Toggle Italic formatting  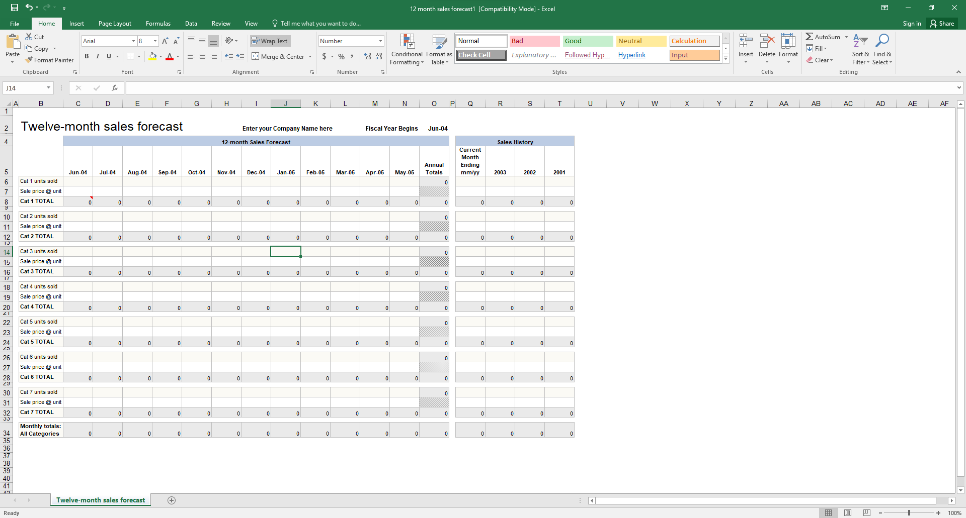point(98,56)
